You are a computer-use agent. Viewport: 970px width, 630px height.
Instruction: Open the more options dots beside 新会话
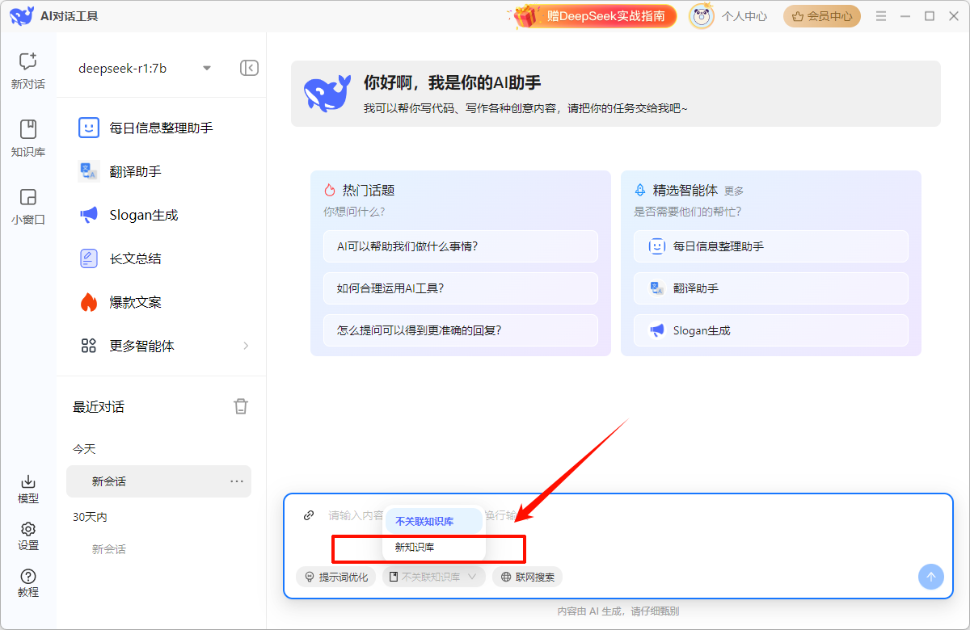(237, 481)
